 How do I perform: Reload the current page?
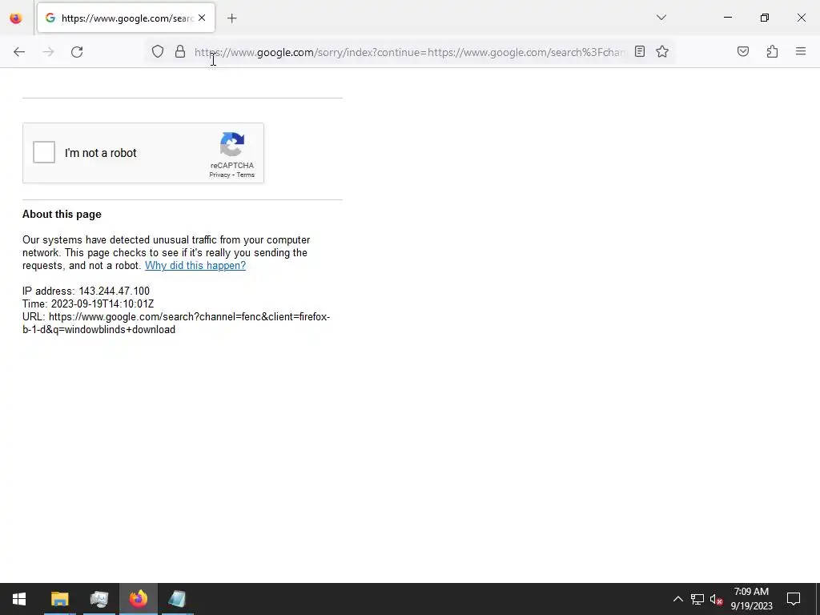77,52
